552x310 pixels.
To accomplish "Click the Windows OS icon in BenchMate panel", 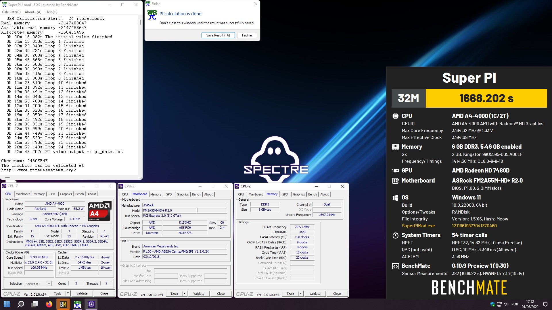I will (395, 198).
